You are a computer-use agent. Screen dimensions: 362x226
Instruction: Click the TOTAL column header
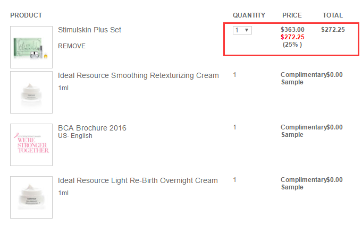pos(333,15)
